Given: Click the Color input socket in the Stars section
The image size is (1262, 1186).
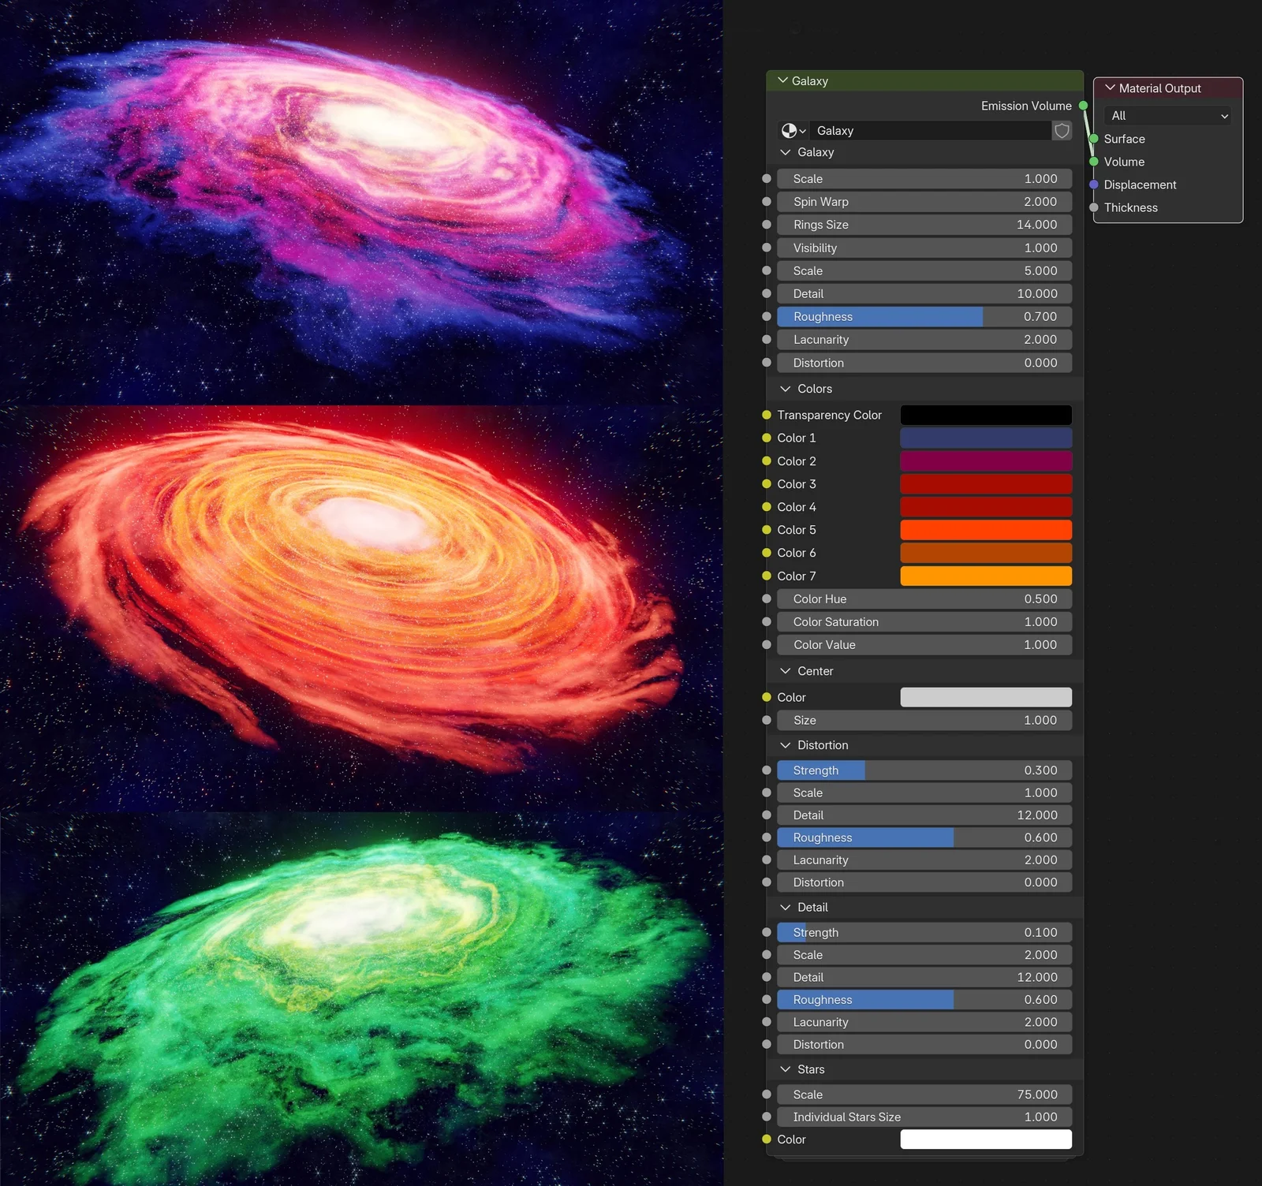Looking at the screenshot, I should click(766, 1139).
